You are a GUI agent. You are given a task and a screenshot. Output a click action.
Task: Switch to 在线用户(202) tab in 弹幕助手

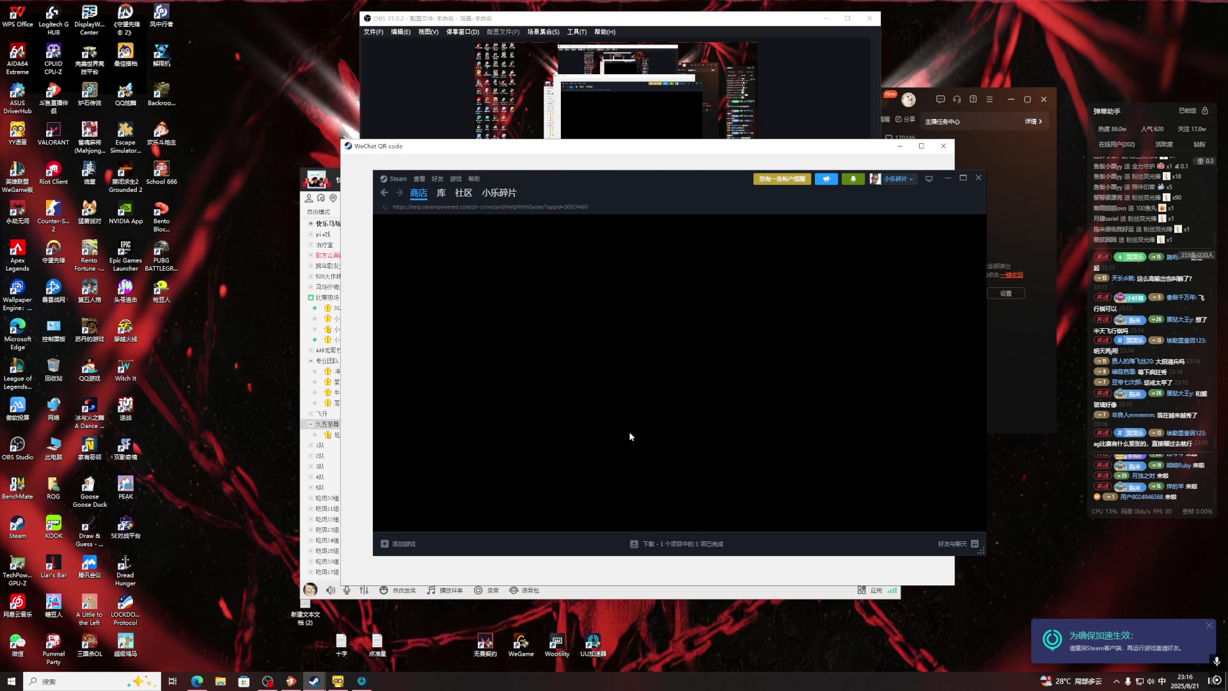[1117, 145]
